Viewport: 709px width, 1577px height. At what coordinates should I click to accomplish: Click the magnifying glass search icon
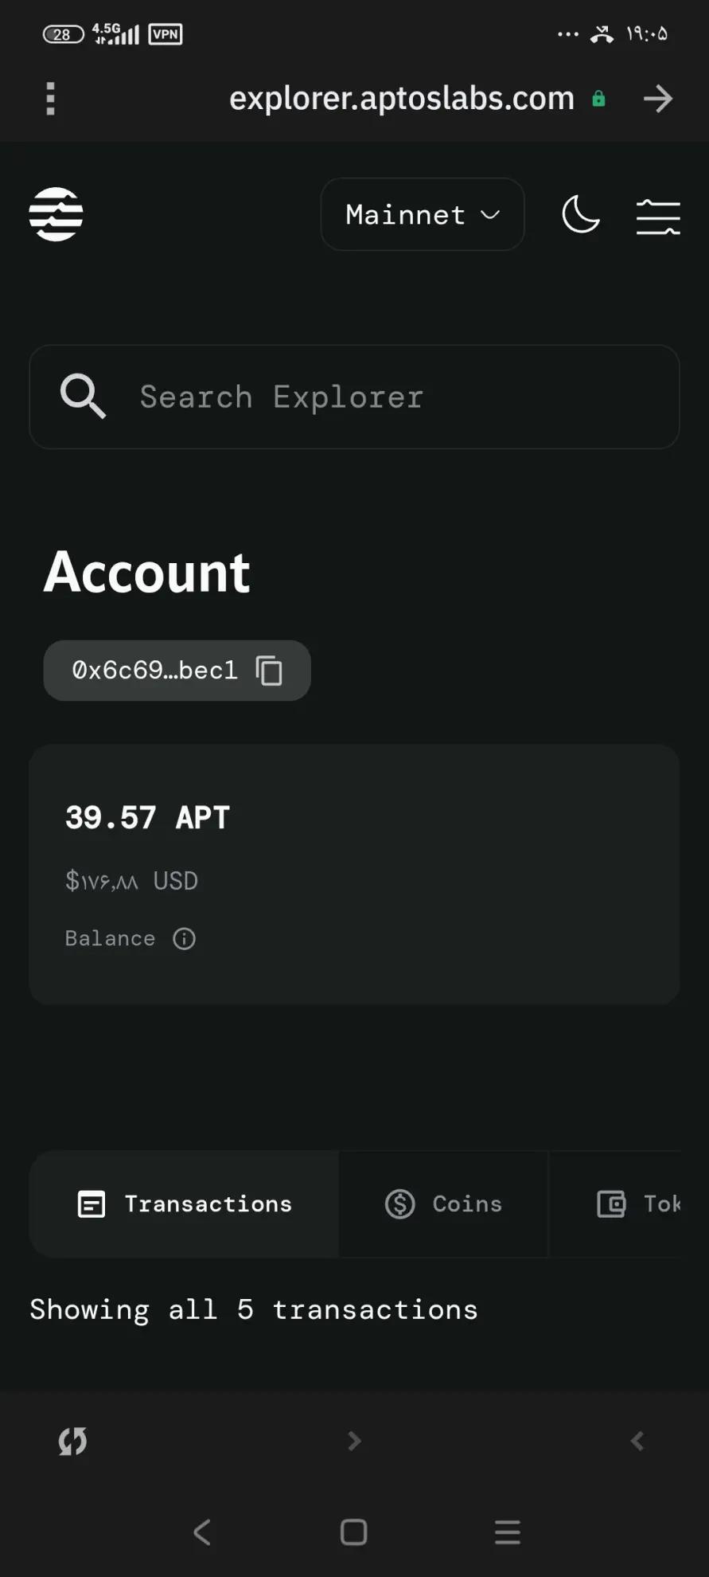pyautogui.click(x=83, y=396)
